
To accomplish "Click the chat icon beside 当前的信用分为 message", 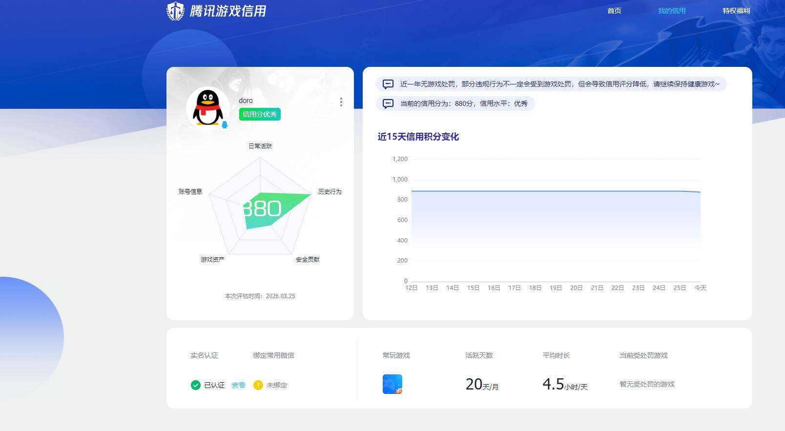I will coord(388,103).
